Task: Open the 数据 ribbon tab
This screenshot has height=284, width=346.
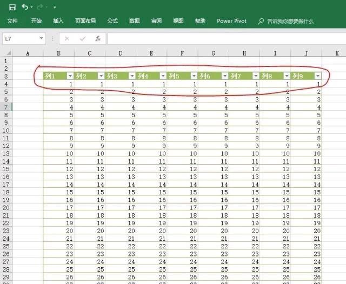Action: (x=135, y=21)
